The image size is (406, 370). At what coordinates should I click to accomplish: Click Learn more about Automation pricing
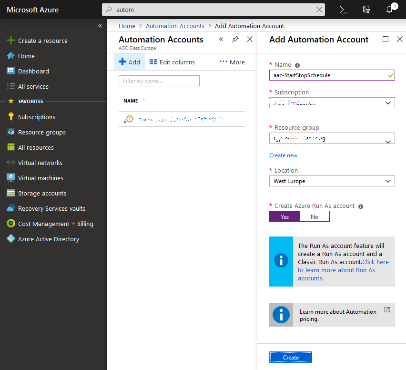coord(338,315)
